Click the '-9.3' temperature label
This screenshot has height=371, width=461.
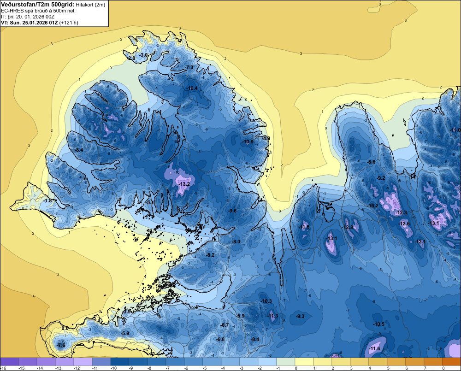[300, 316]
